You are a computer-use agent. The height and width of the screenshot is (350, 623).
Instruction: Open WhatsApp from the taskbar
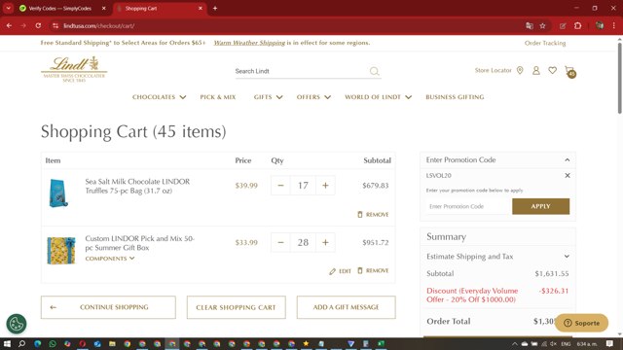(x=53, y=343)
